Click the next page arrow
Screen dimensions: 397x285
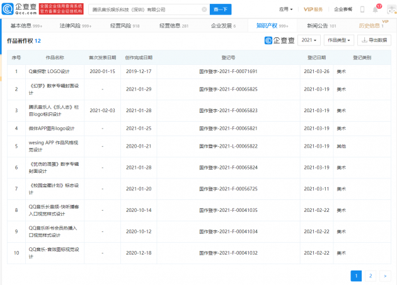pyautogui.click(x=385, y=276)
